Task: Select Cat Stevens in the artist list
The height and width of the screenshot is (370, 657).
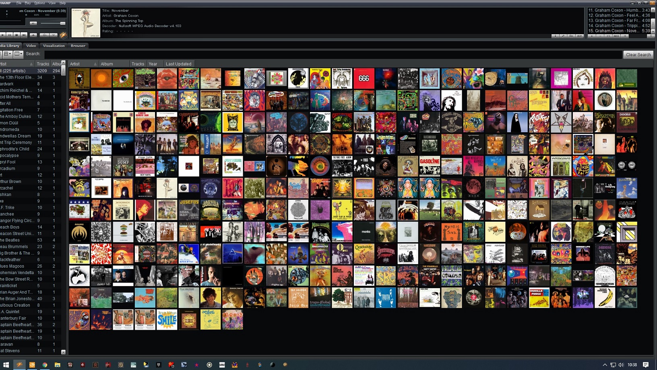Action: 30,351
